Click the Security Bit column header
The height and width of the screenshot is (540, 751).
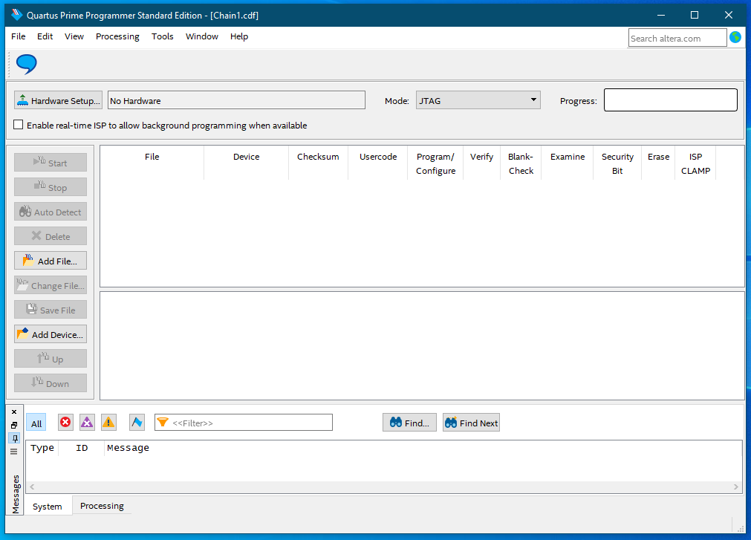click(x=617, y=163)
